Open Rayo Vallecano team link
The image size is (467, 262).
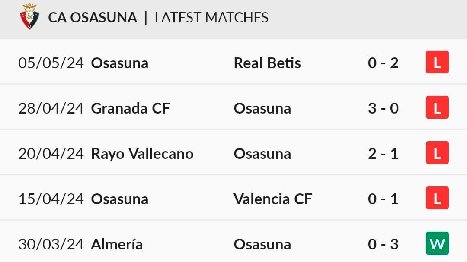click(x=142, y=154)
